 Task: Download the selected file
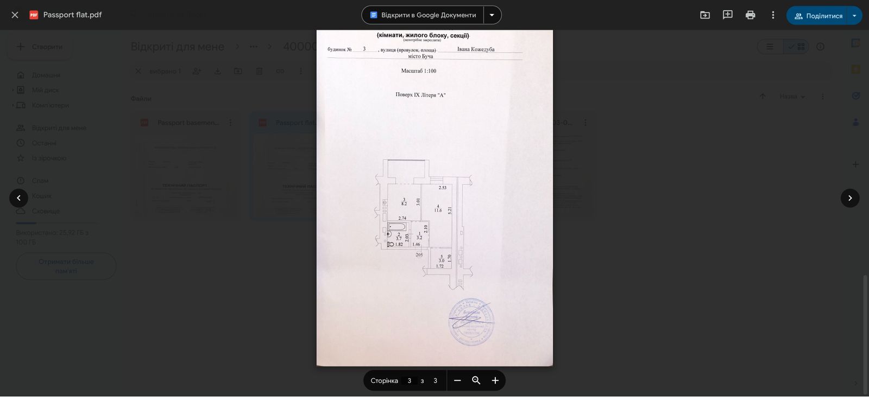point(218,71)
